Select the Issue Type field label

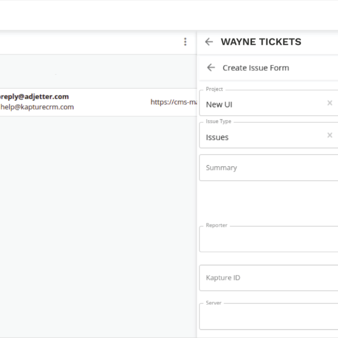pos(219,121)
